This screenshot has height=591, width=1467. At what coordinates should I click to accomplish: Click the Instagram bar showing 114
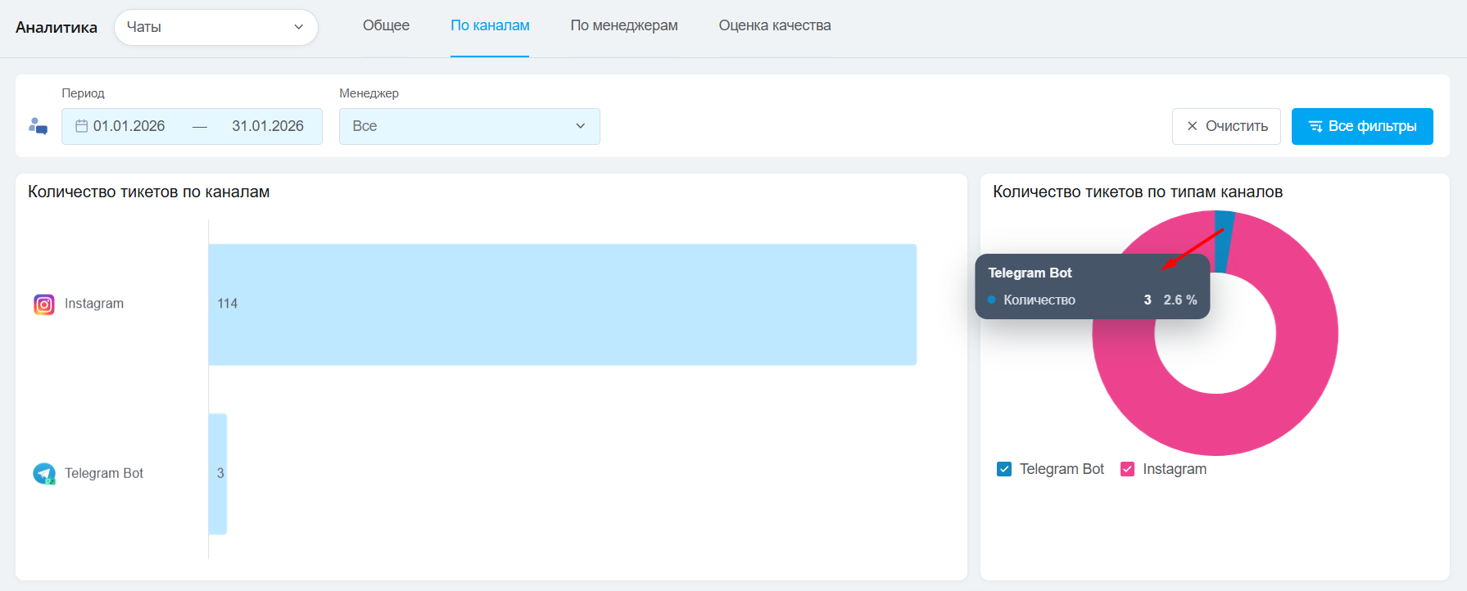pos(562,305)
